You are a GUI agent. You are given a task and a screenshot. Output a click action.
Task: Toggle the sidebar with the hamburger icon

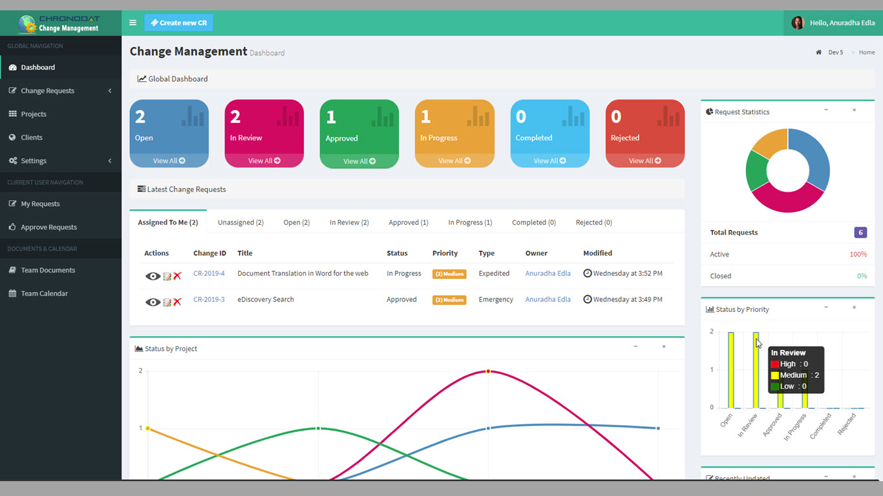(133, 23)
